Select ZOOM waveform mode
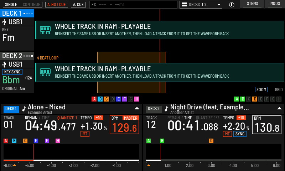This screenshot has height=171, width=285. 261,89
